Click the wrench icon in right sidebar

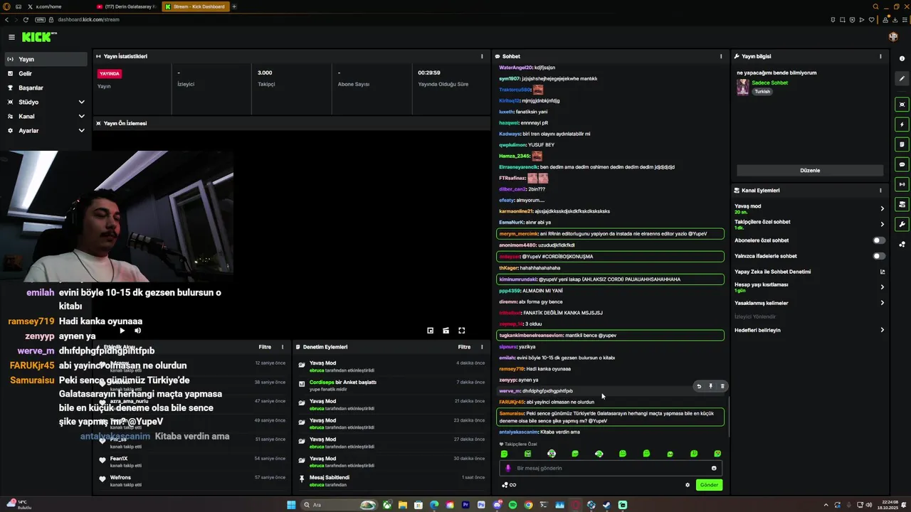[x=902, y=224]
